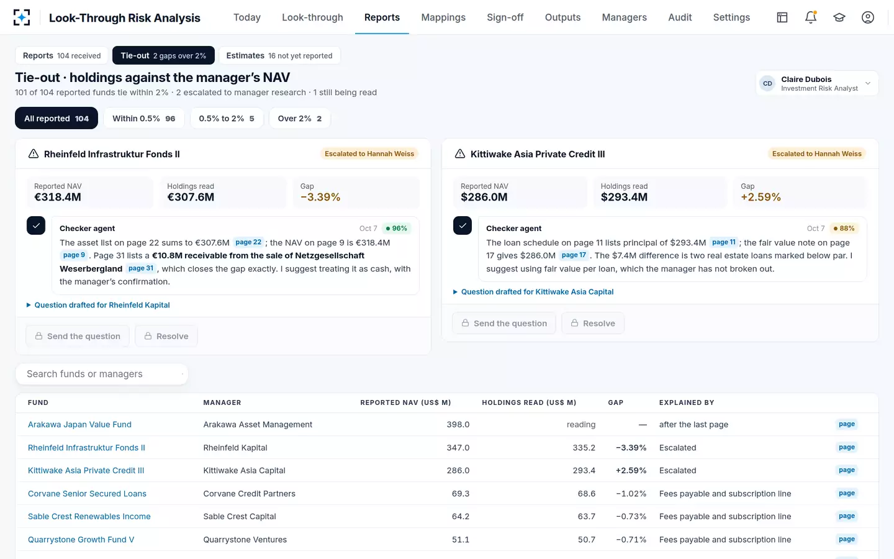
Task: Open the page 31 reference chip
Action: coord(141,268)
